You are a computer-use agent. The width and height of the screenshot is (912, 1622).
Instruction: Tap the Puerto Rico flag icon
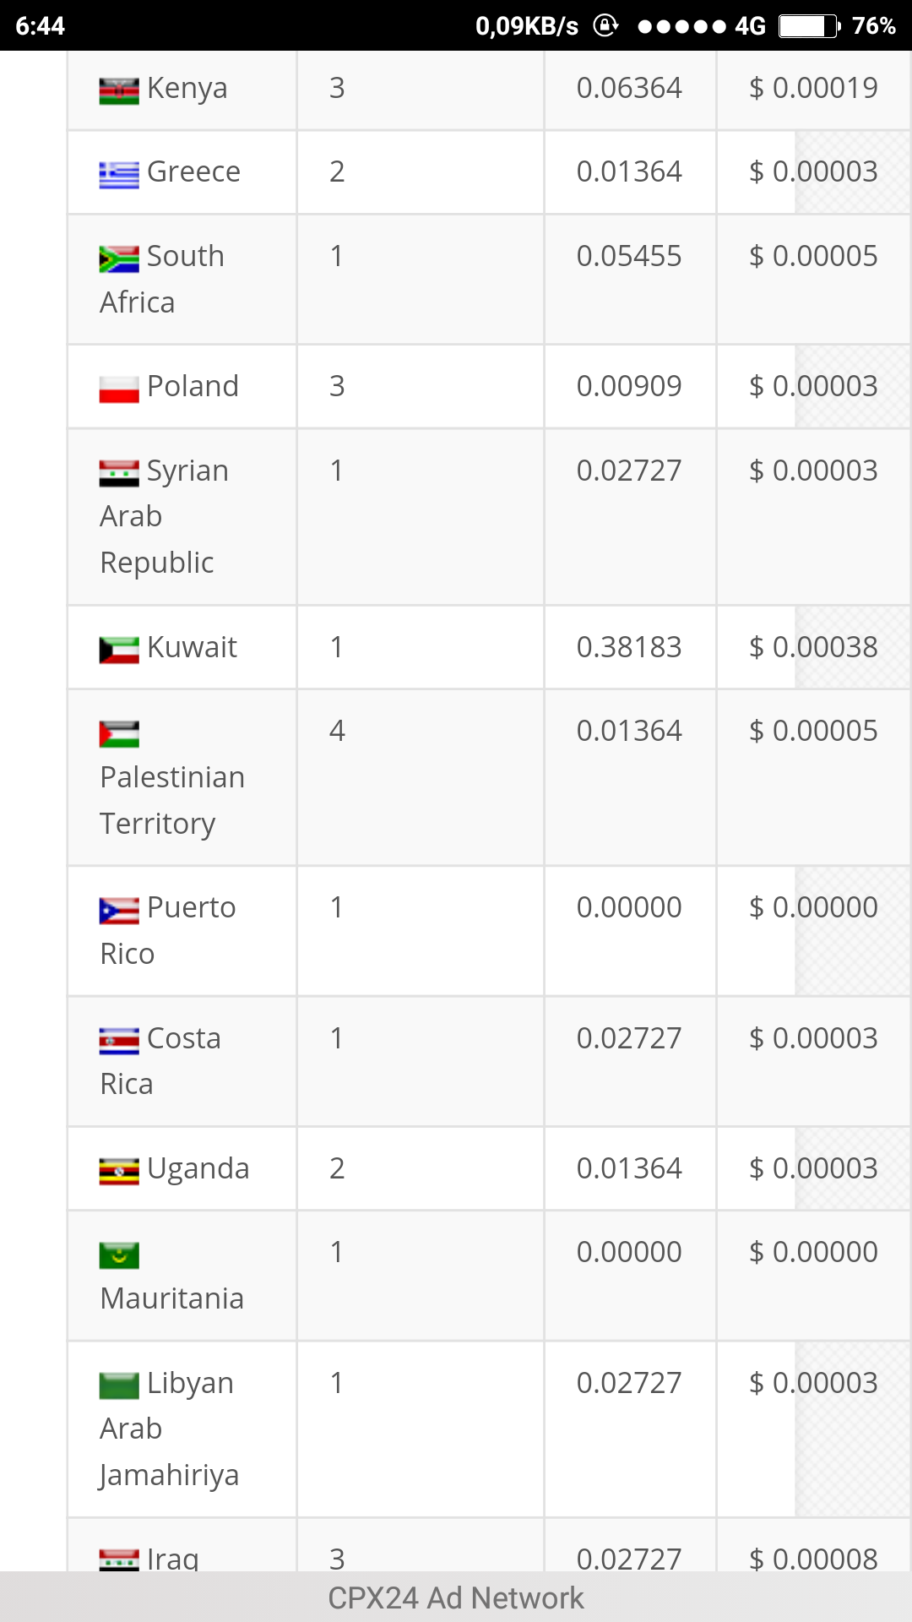tap(119, 911)
